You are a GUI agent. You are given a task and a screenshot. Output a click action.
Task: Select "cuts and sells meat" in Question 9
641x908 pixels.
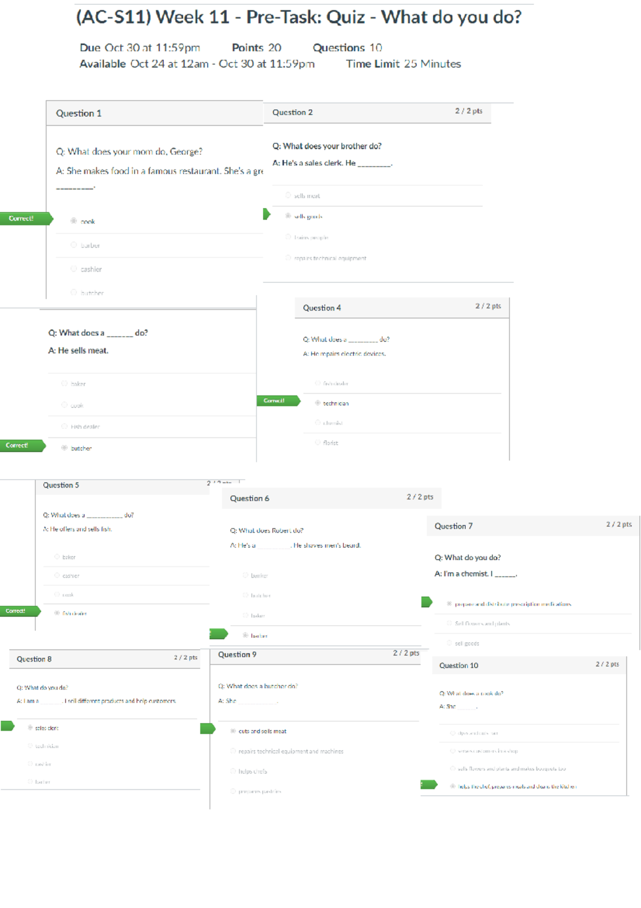[233, 731]
